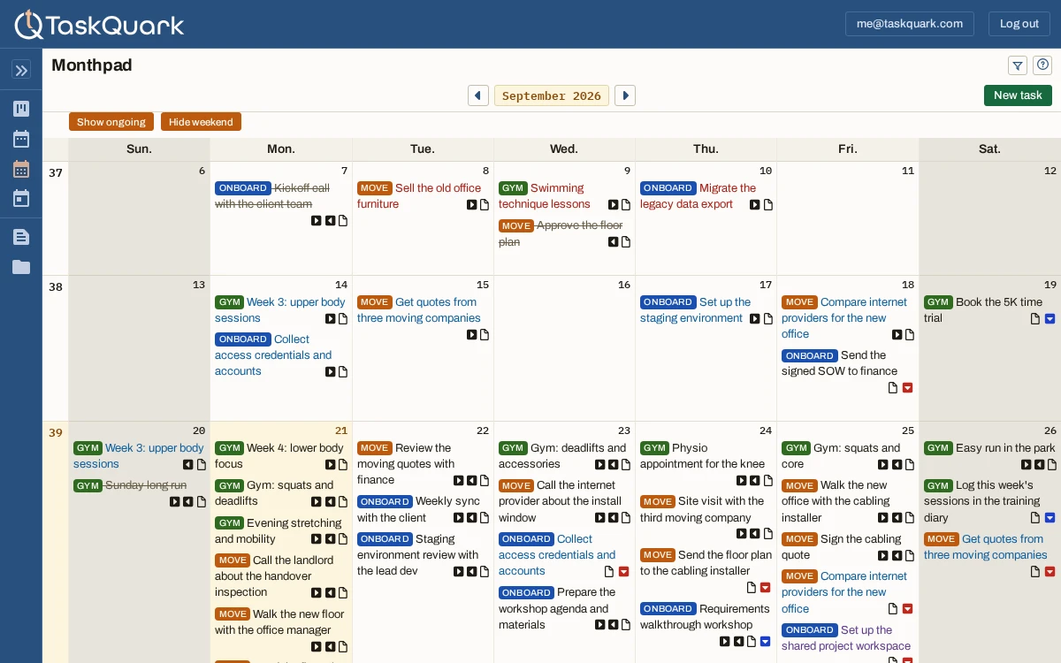This screenshot has width=1061, height=663.
Task: Select day number 21 in the calendar
Action: [341, 431]
